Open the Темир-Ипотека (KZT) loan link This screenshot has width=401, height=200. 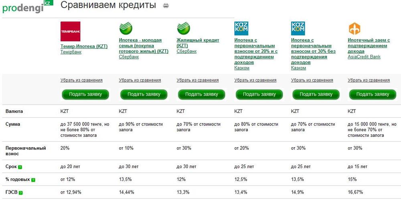tap(84, 46)
